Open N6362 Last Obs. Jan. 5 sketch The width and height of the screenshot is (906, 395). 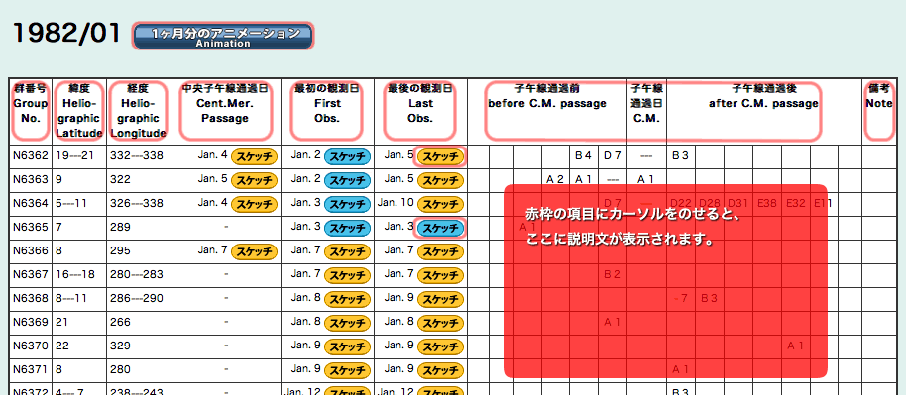point(441,156)
